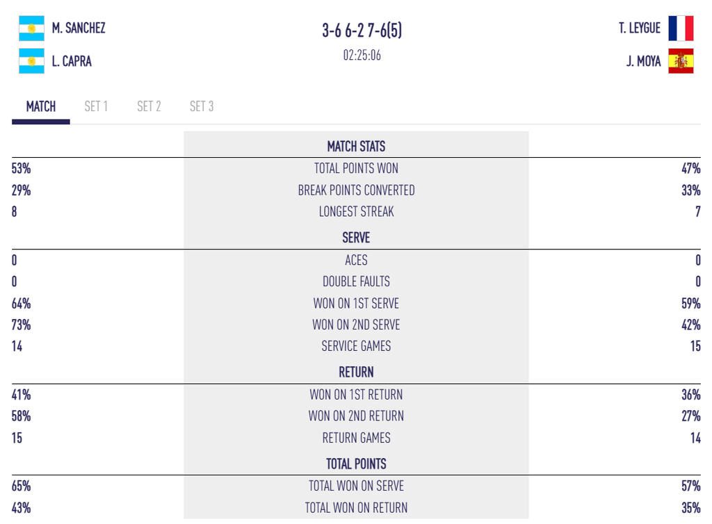
Task: Click player name L. CAPRA
Action: [x=72, y=61]
